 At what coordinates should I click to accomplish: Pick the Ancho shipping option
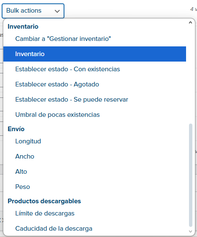(95, 156)
